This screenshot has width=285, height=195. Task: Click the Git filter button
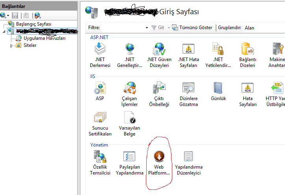point(158,28)
